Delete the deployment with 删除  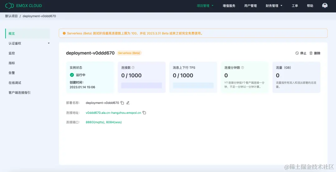pyautogui.click(x=315, y=53)
